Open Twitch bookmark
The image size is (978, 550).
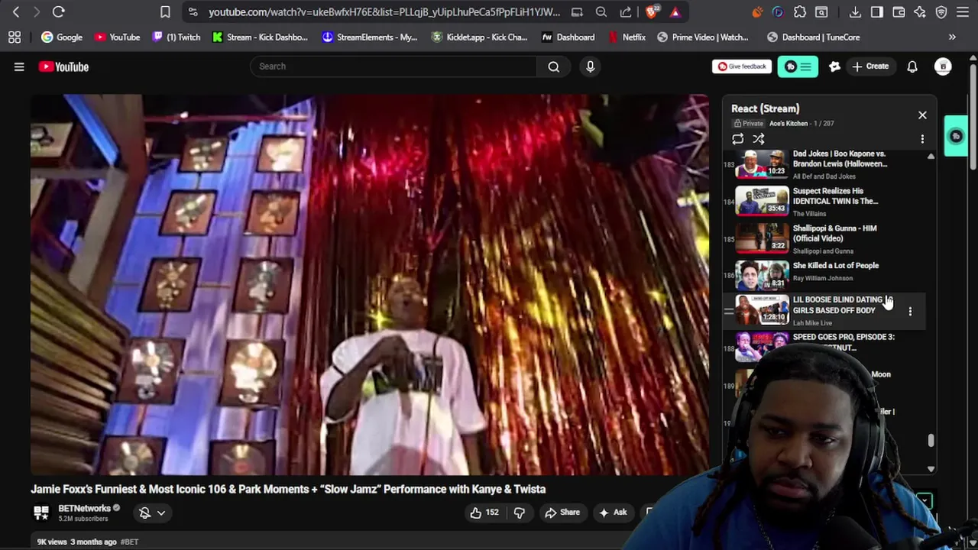coord(176,37)
